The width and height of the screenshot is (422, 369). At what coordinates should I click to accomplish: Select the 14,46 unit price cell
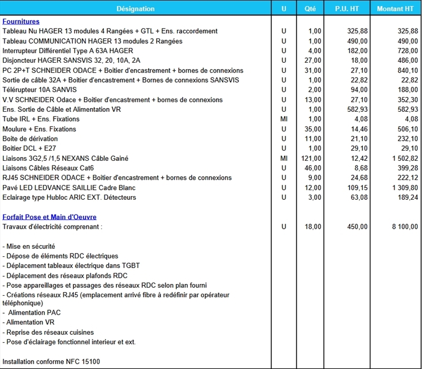359,129
